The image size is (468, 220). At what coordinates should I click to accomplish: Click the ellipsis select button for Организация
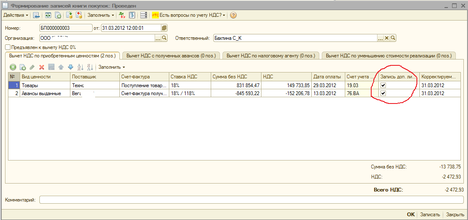[158, 38]
